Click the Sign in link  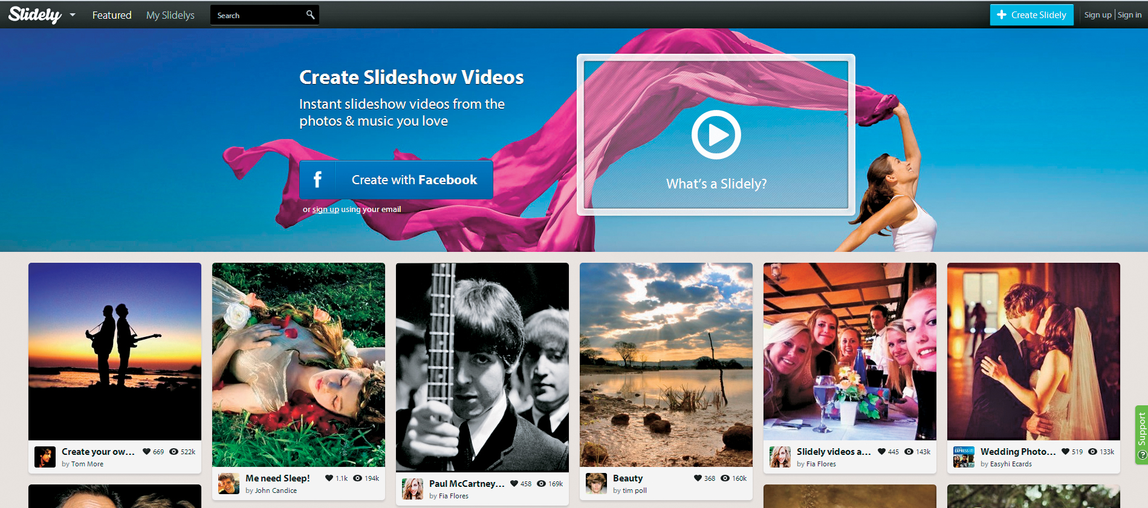point(1129,15)
